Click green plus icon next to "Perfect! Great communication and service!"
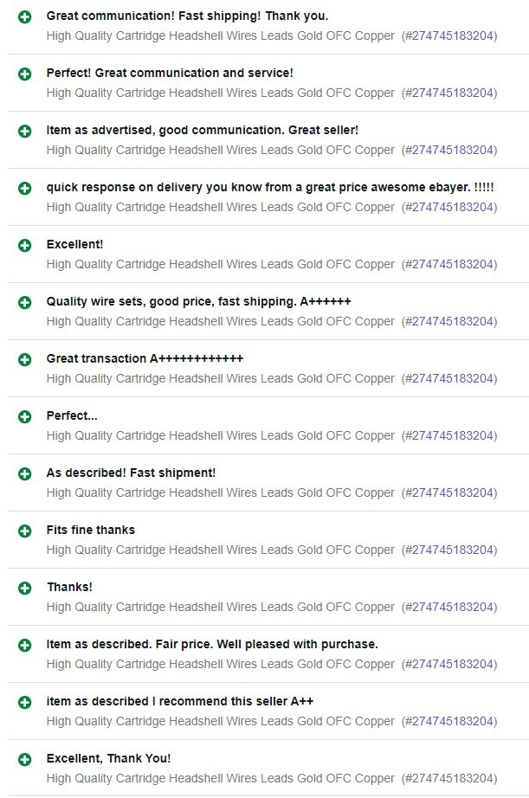 click(25, 74)
